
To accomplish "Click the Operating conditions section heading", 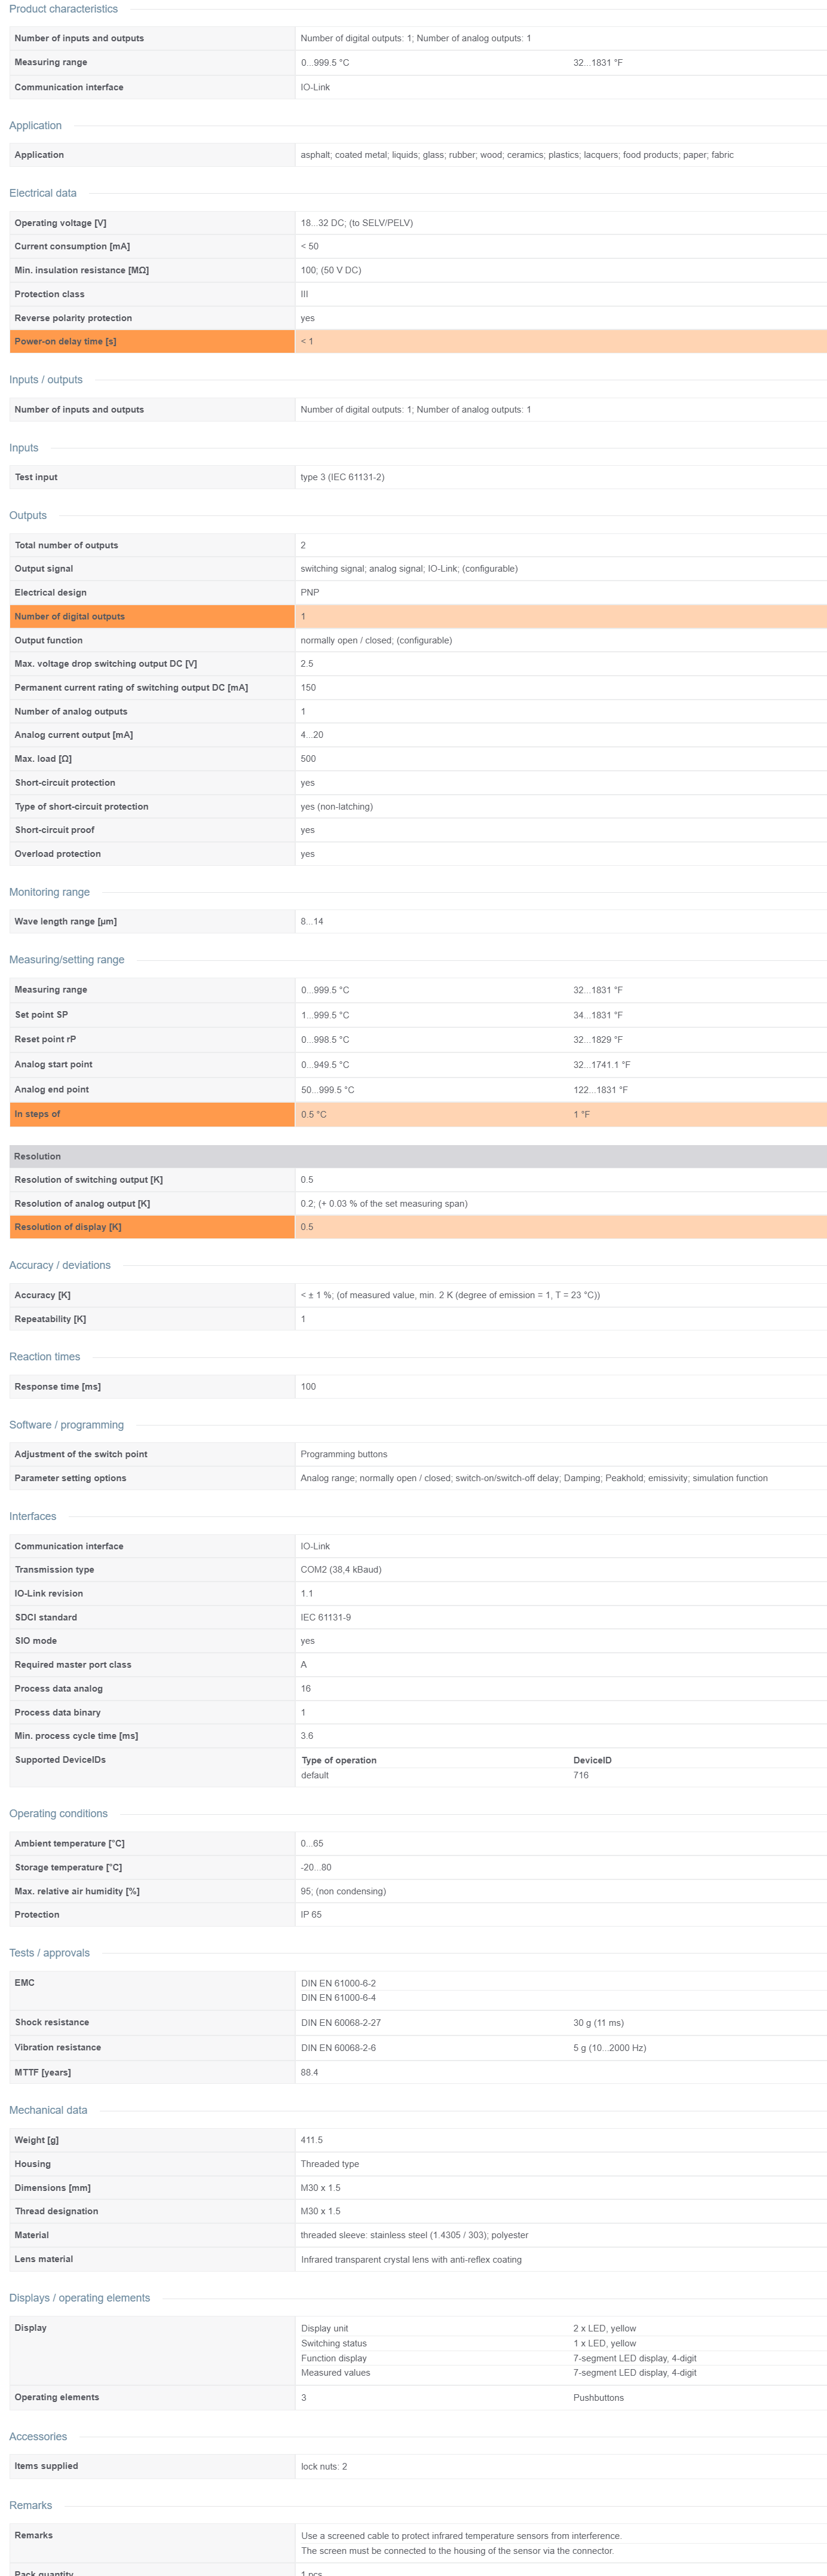I will 58,1813.
